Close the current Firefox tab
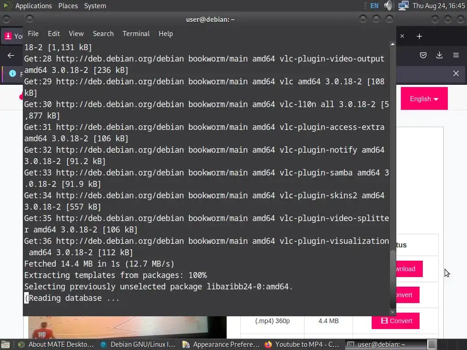 pyautogui.click(x=402, y=36)
